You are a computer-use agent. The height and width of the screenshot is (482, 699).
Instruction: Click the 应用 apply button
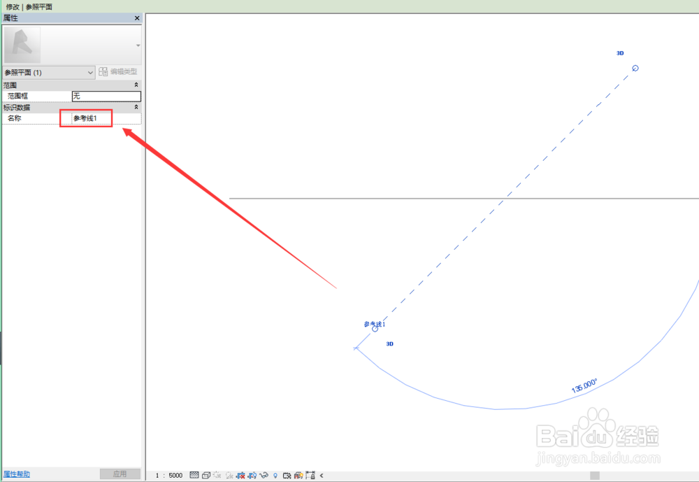coord(120,474)
